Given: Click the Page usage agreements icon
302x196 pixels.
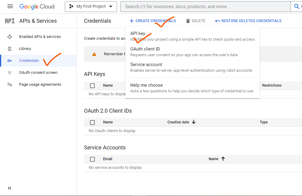Looking at the screenshot, I should (x=10, y=85).
